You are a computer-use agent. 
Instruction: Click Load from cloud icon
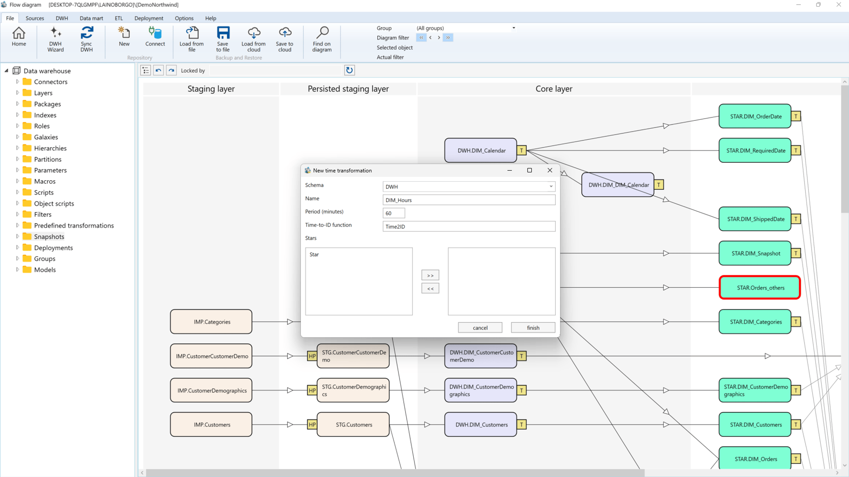point(254,39)
